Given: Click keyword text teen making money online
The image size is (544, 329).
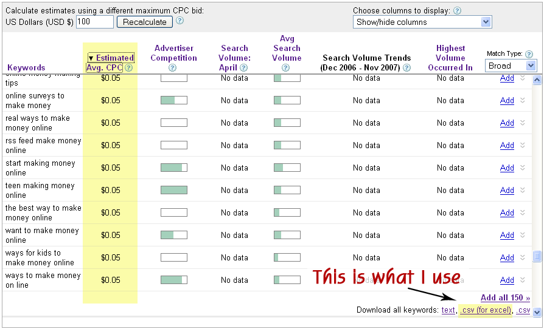Looking at the screenshot, I should (x=40, y=190).
